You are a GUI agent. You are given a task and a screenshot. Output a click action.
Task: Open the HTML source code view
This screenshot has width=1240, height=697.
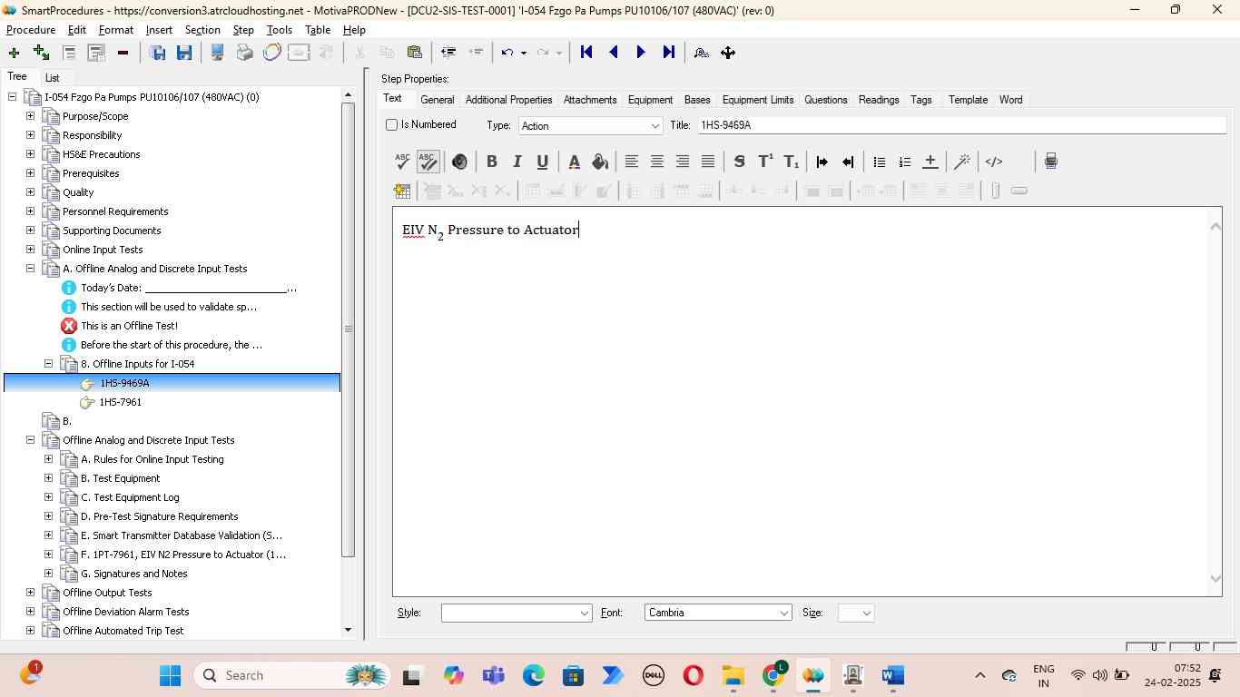994,162
